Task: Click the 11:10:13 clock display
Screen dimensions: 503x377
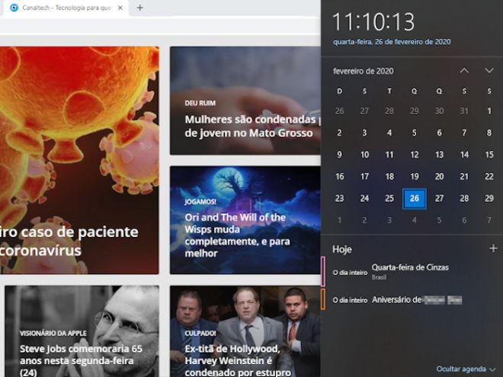Action: (373, 22)
